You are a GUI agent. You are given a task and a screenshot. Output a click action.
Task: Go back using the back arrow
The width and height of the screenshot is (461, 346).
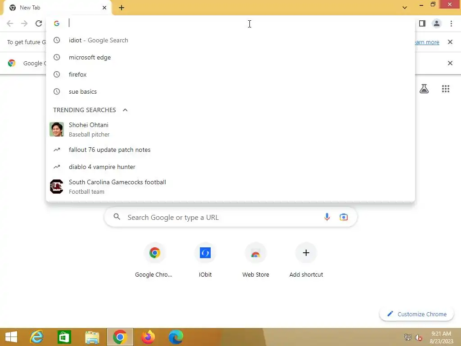[x=10, y=23]
